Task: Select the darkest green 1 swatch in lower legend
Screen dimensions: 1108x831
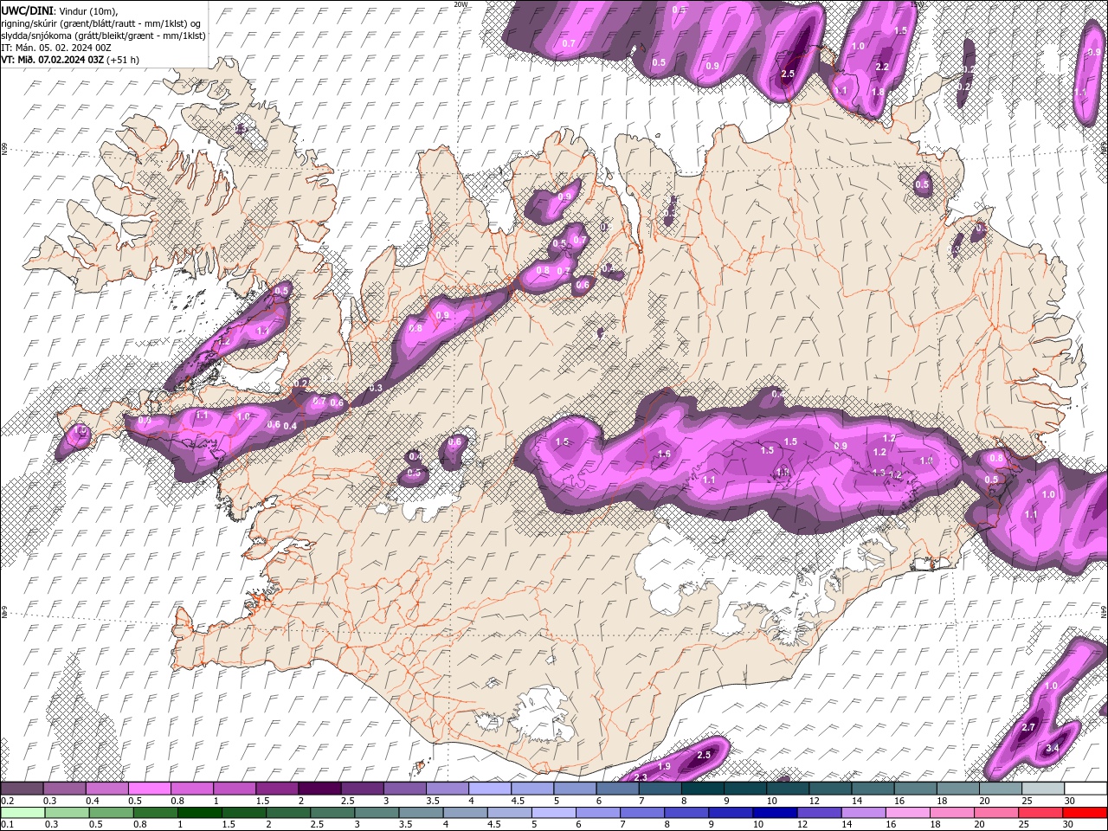Action: click(200, 813)
